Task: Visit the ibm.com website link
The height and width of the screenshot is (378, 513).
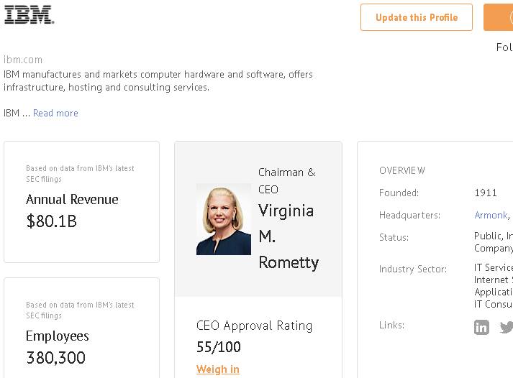Action: tap(23, 60)
